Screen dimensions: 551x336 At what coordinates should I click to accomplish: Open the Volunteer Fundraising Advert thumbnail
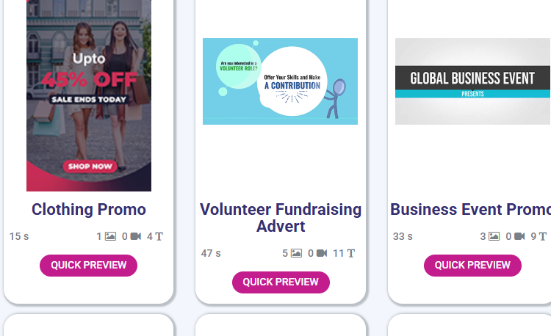(280, 81)
